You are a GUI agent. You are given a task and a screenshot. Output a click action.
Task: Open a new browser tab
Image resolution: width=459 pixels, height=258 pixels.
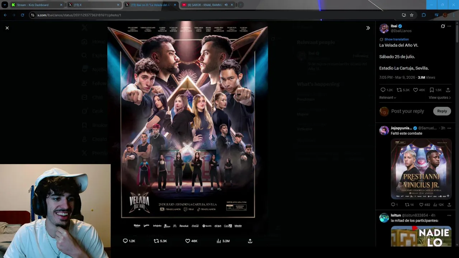241,5
